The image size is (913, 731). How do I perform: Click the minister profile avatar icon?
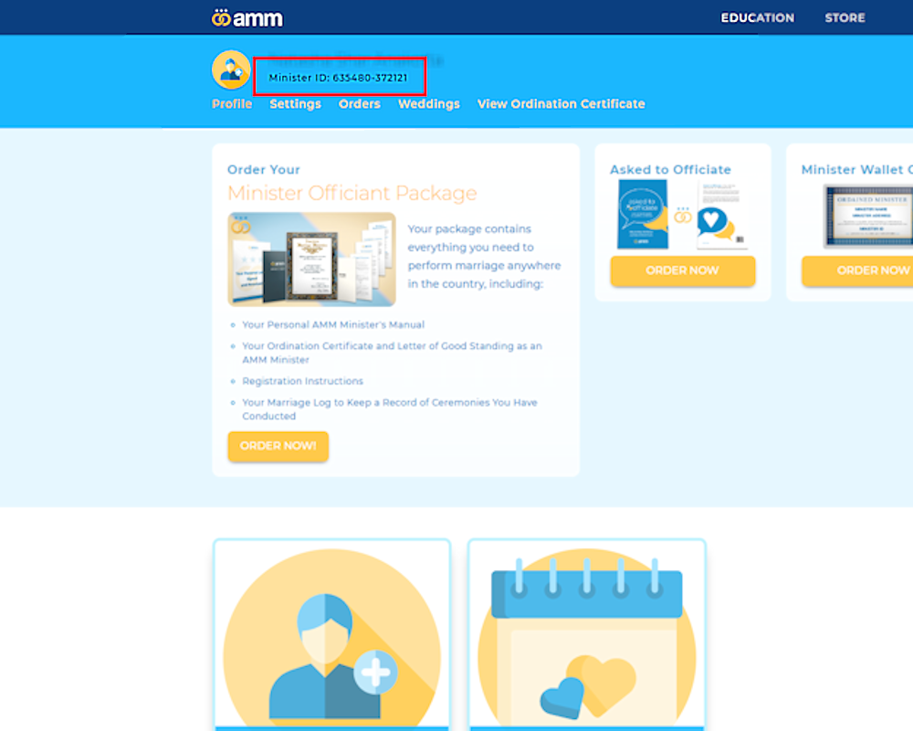click(231, 69)
